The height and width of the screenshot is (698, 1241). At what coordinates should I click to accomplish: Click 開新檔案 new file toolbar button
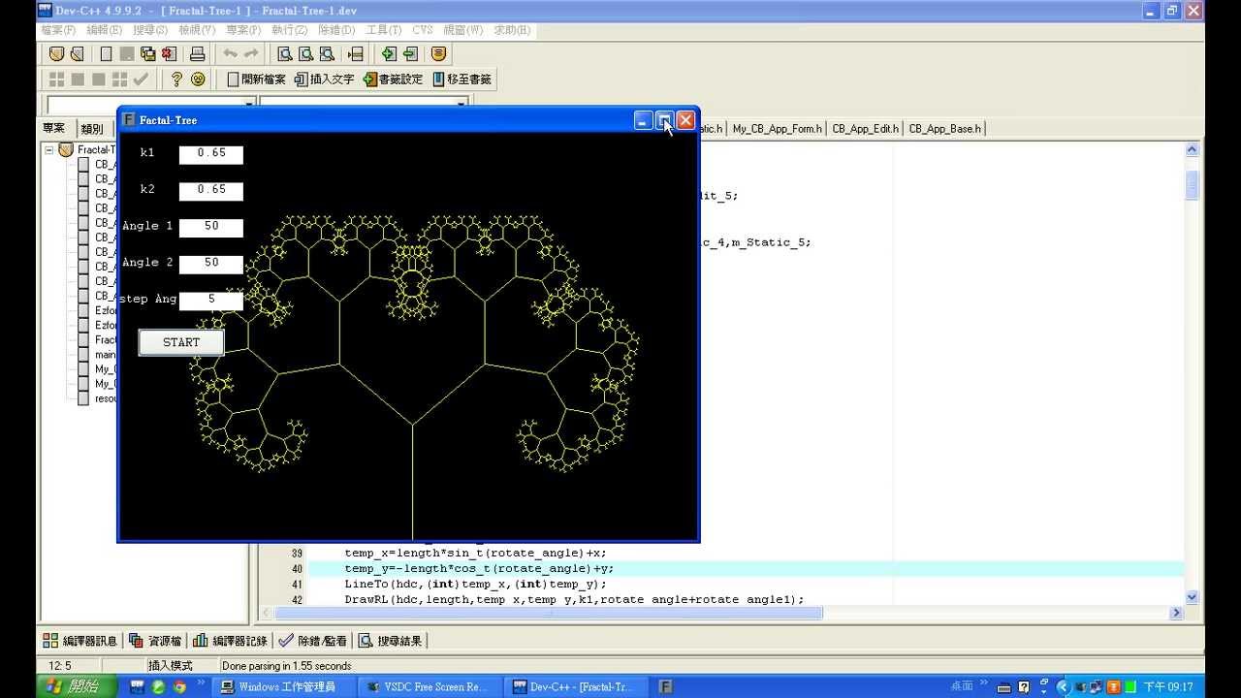click(256, 79)
